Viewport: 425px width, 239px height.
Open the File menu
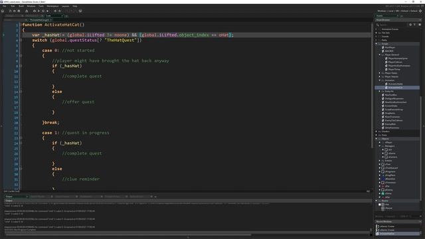tap(5, 6)
